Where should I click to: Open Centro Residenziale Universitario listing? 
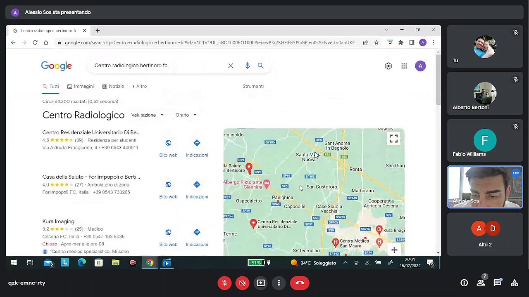coord(91,132)
